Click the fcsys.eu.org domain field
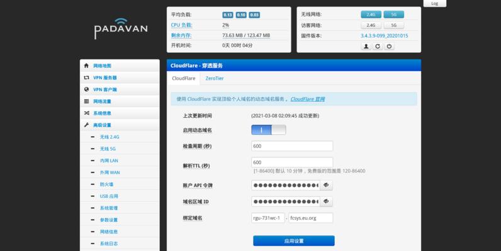This screenshot has width=501, height=251. pyautogui.click(x=310, y=218)
